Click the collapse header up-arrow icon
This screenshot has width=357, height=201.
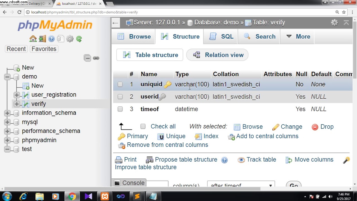[346, 23]
